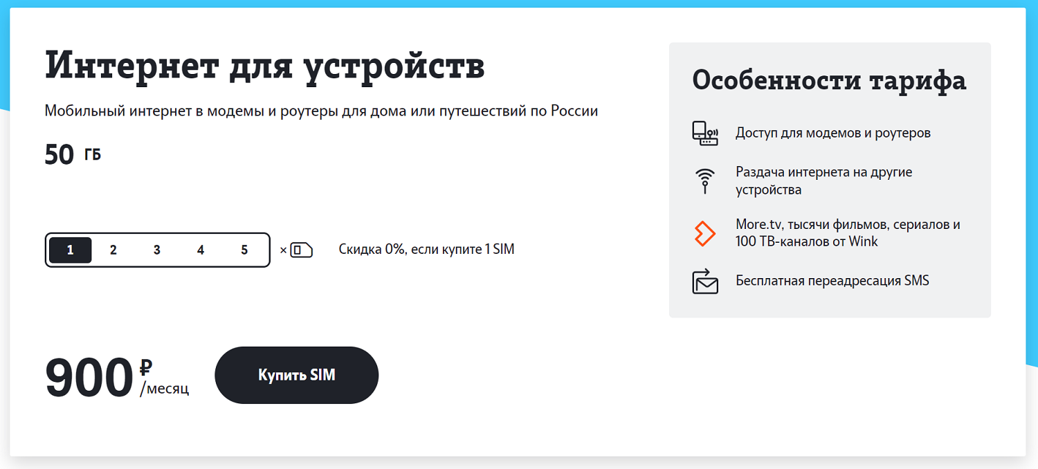1038x469 pixels.
Task: Click the modem and router access icon
Action: coord(705,133)
